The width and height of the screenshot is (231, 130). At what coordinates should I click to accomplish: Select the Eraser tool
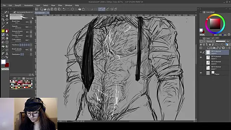(7, 39)
